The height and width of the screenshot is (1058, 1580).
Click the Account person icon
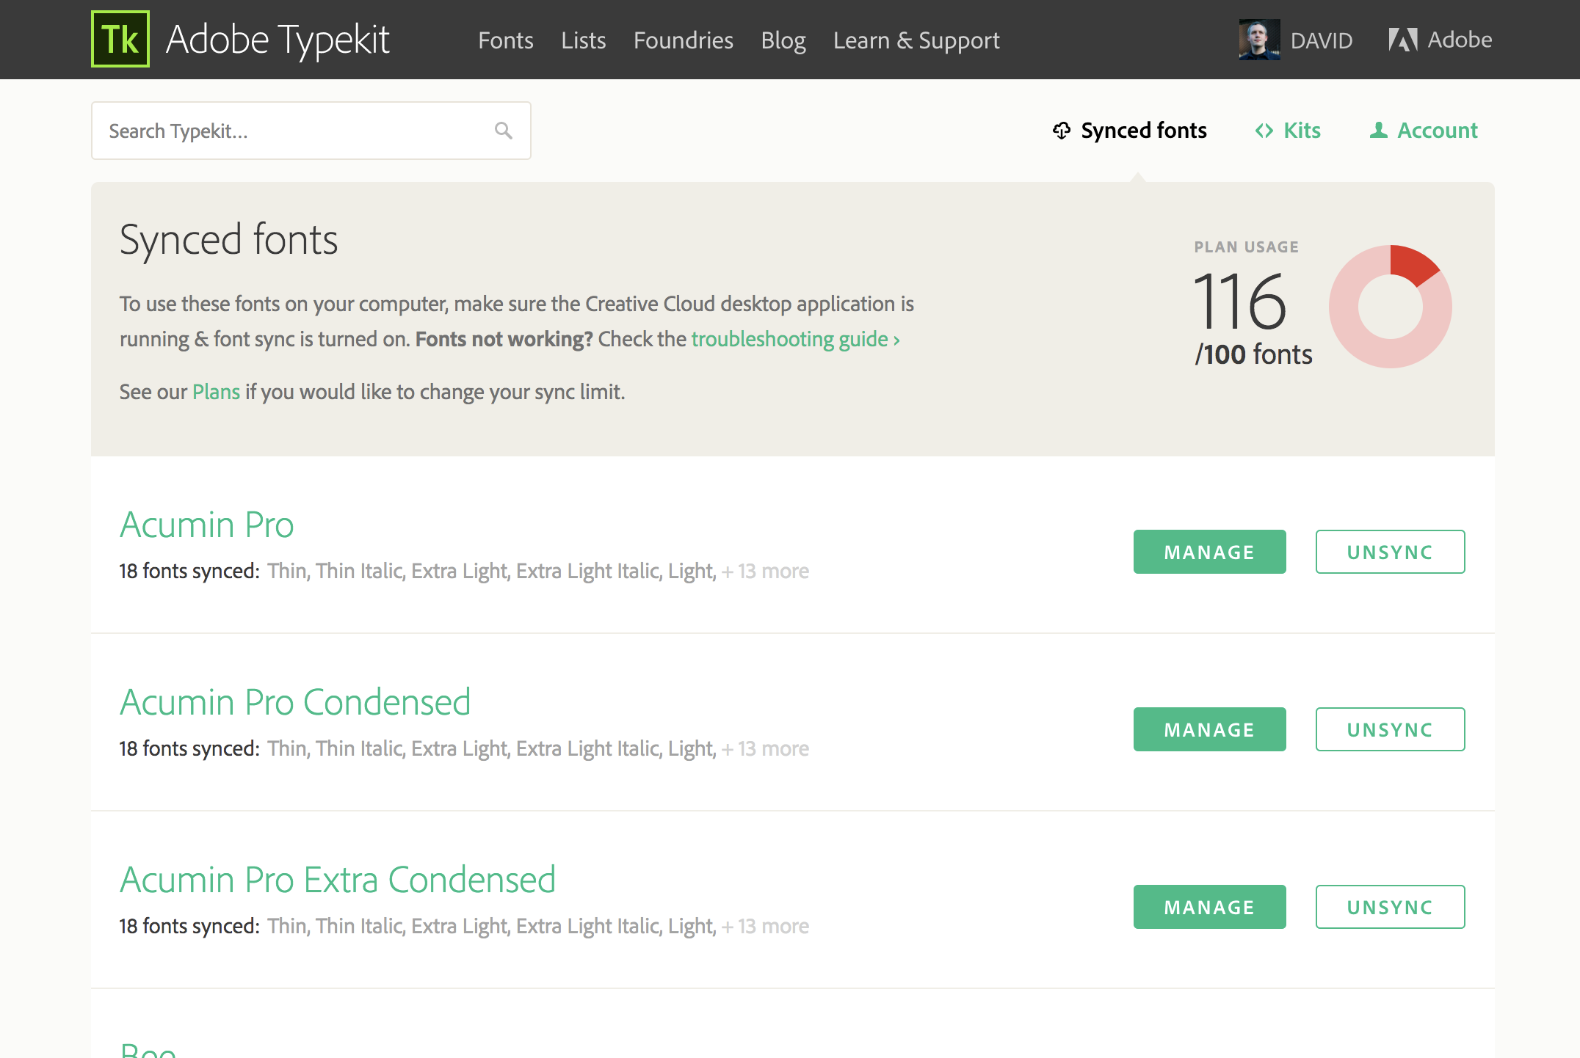point(1379,130)
